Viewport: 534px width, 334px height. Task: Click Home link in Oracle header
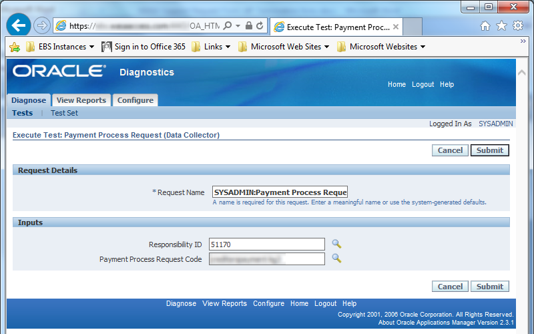click(x=396, y=84)
